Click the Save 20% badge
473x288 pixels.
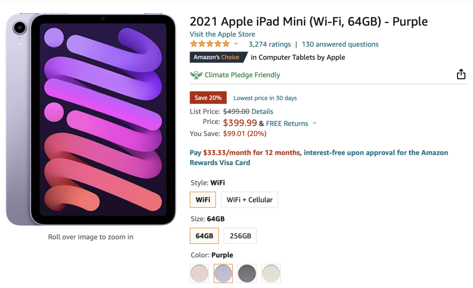click(208, 97)
